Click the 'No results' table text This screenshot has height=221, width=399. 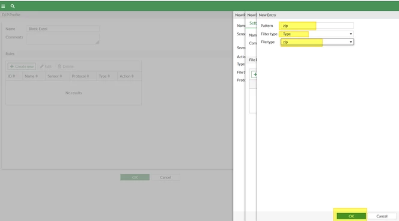coord(73,93)
